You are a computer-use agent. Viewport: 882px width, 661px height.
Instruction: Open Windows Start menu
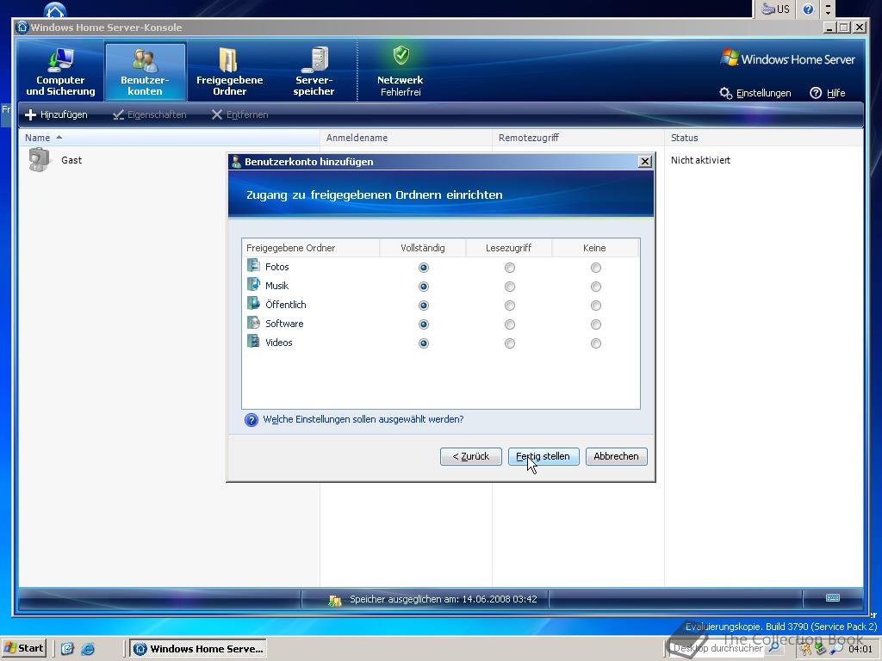tap(23, 649)
